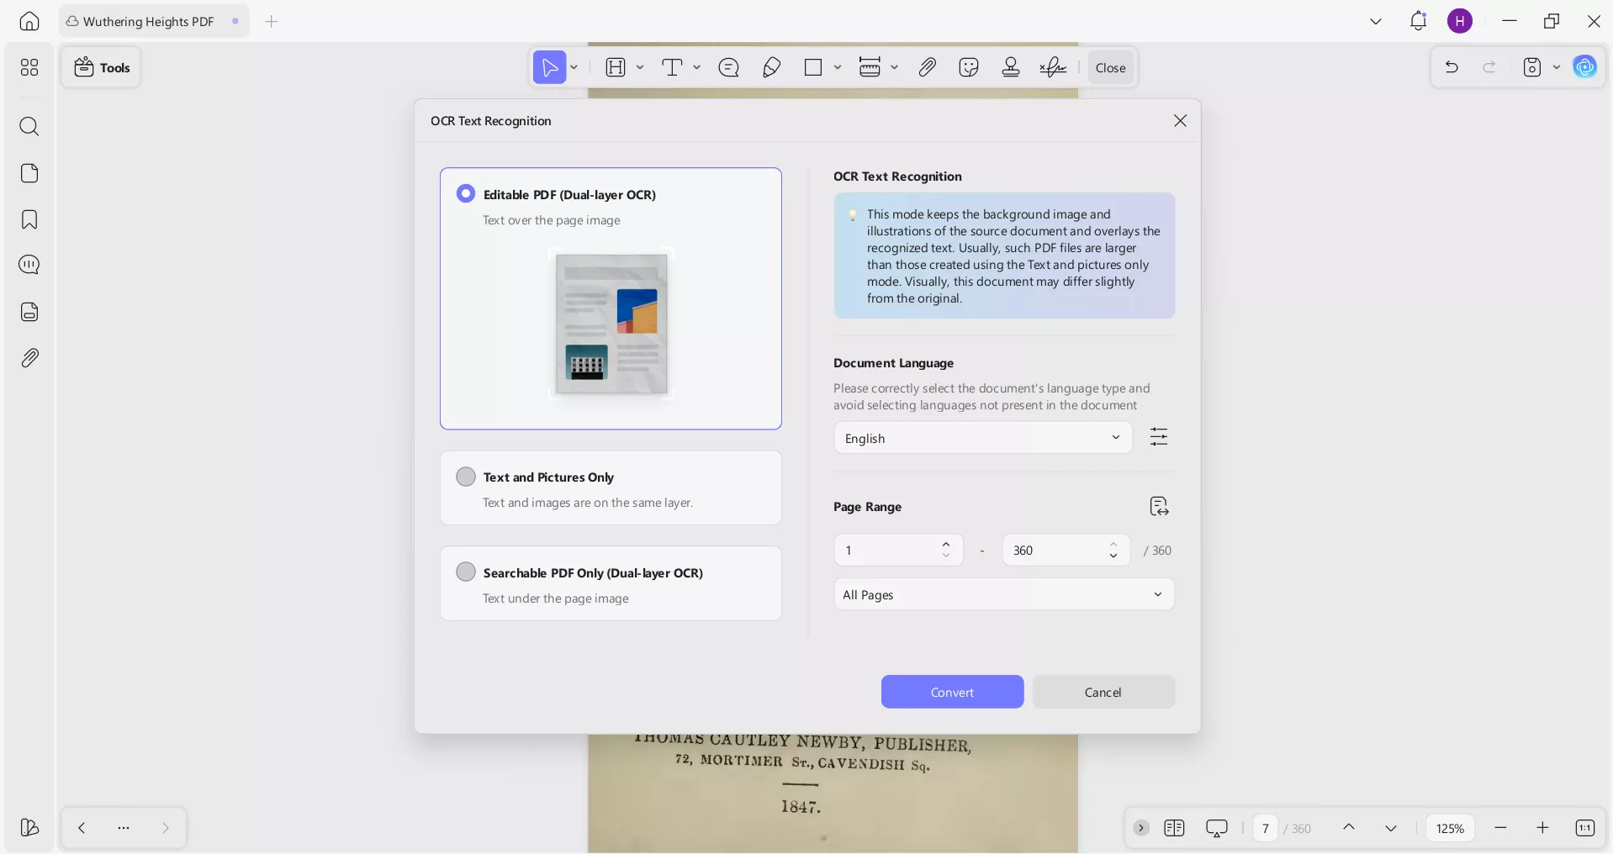This screenshot has width=1613, height=854.
Task: Fit page to actual size
Action: pos(1585,828)
